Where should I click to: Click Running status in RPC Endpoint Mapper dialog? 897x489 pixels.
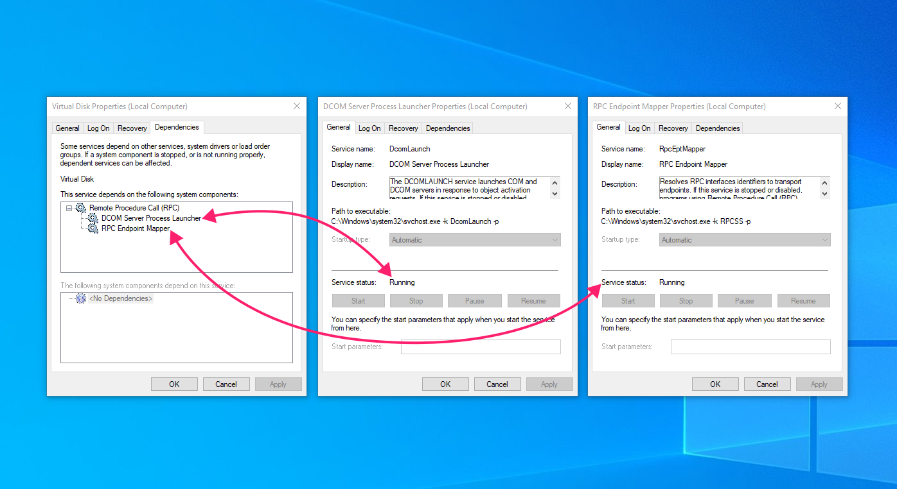(x=672, y=282)
